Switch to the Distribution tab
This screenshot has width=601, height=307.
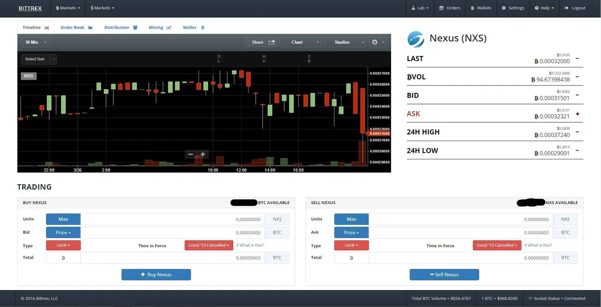point(121,28)
